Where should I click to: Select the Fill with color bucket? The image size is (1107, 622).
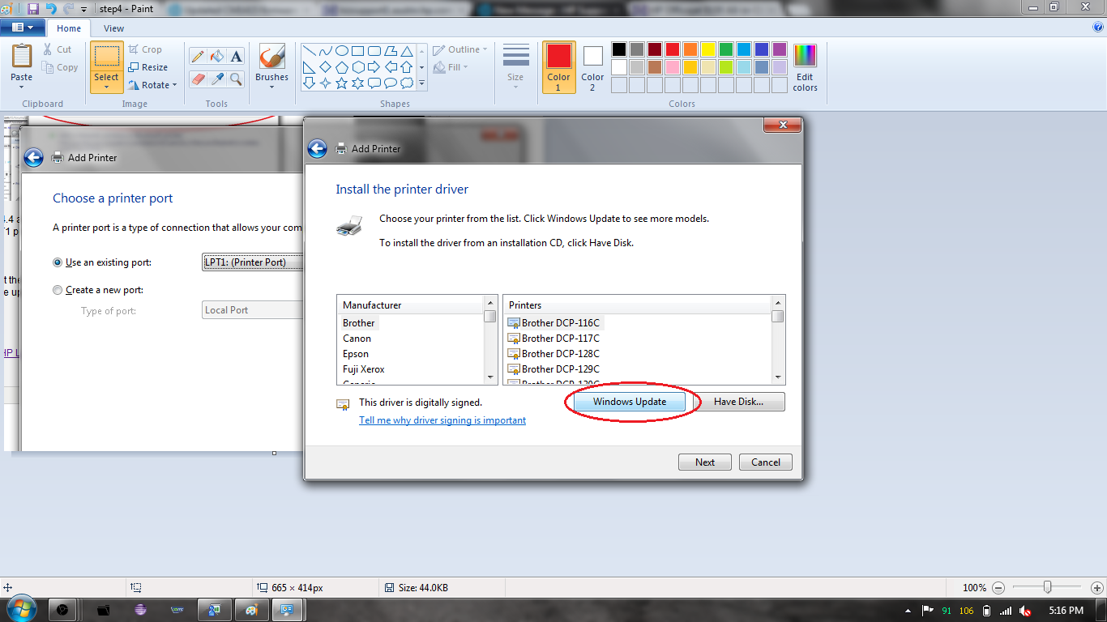coord(216,57)
